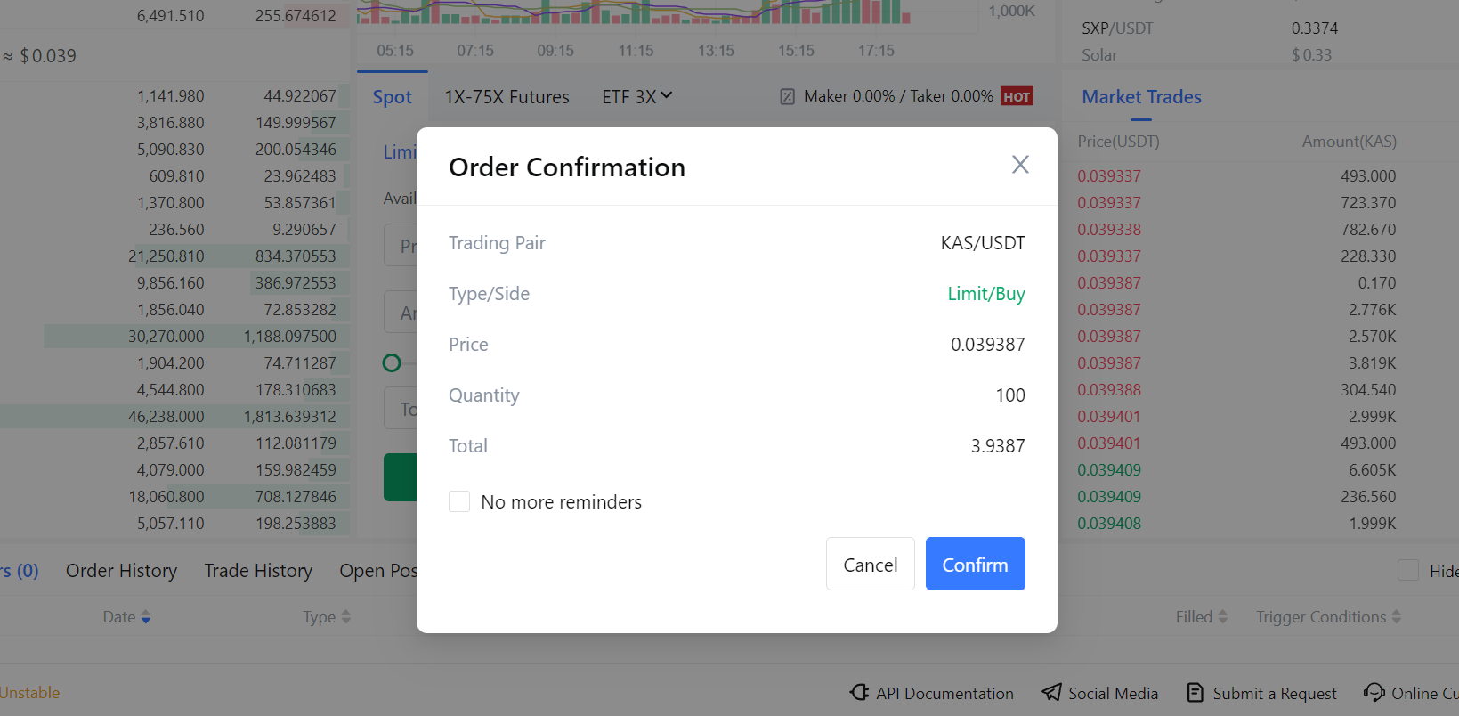Open the 1X-75X Futures tab
This screenshot has width=1459, height=716.
[507, 96]
